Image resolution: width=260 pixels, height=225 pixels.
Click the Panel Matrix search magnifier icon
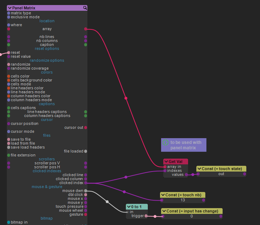[85, 8]
